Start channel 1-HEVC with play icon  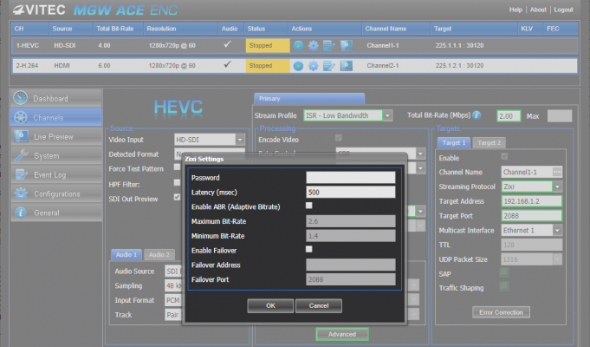tap(298, 46)
